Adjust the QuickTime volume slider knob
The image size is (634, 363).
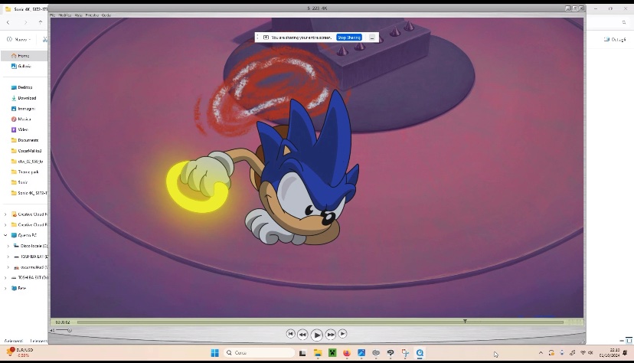coord(70,330)
